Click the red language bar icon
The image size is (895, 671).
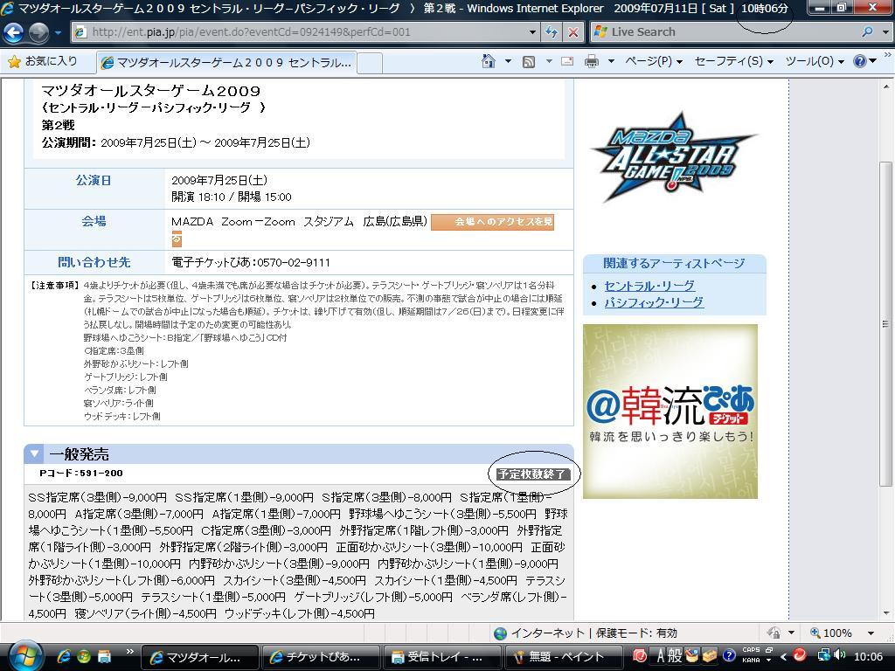click(639, 655)
